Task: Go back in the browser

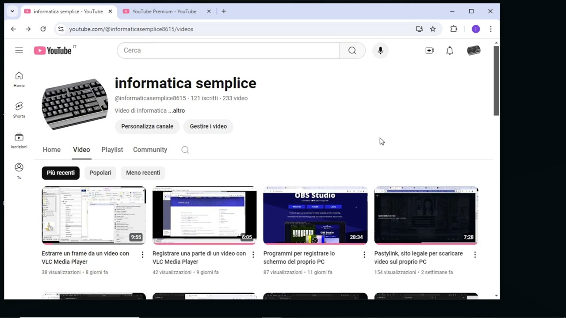Action: (x=13, y=29)
